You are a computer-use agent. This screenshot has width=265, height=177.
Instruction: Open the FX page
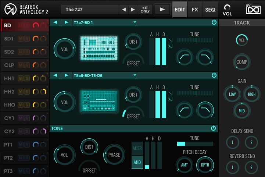pos(195,10)
